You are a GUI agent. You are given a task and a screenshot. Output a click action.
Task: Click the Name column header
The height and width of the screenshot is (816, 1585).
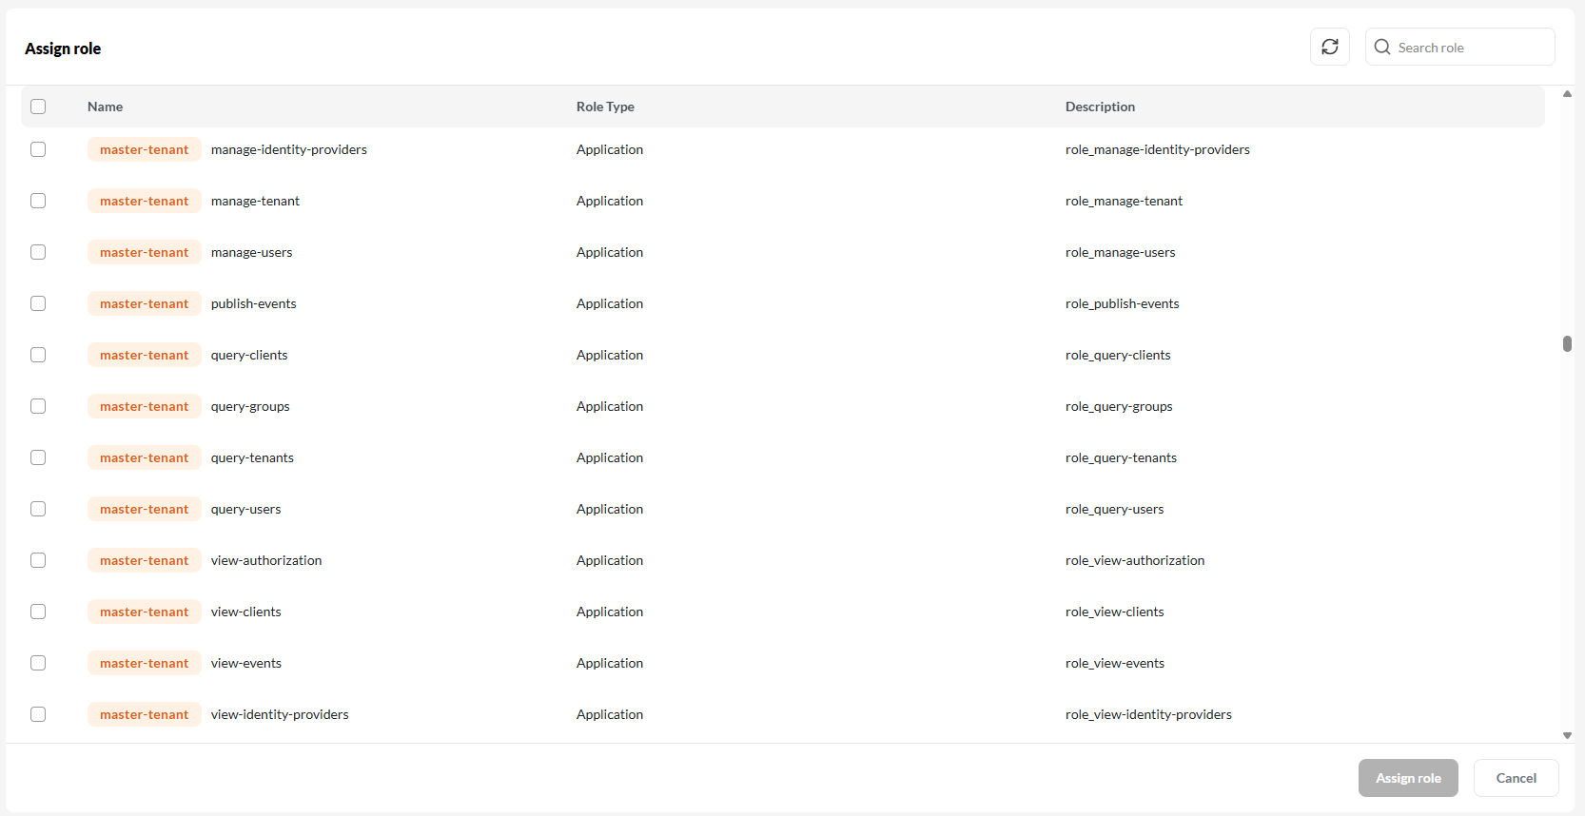click(x=105, y=107)
